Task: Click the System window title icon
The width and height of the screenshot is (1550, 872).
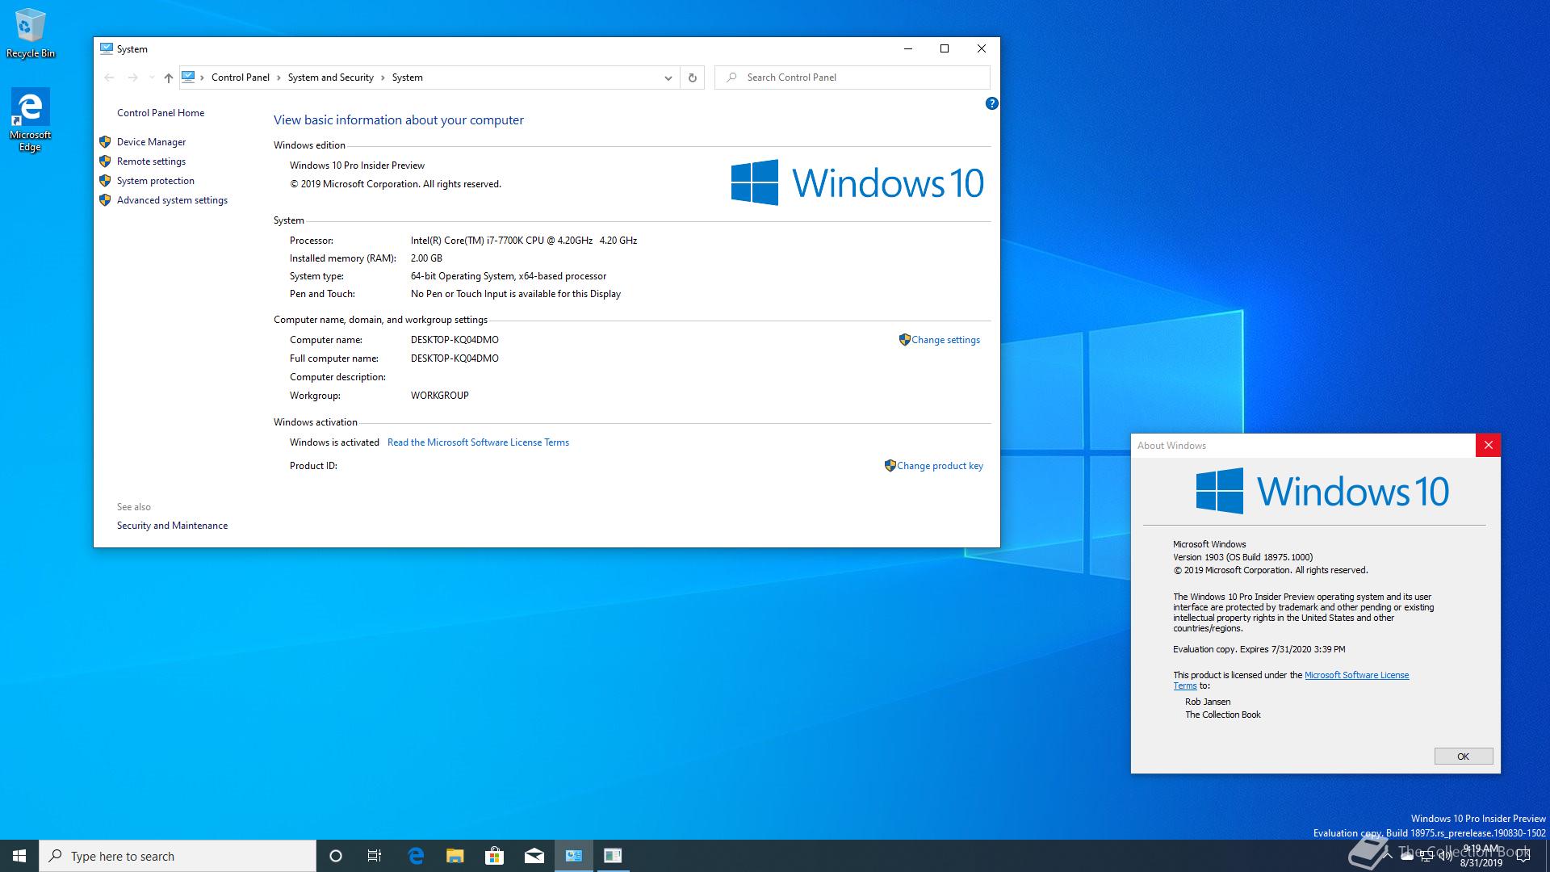Action: tap(107, 48)
